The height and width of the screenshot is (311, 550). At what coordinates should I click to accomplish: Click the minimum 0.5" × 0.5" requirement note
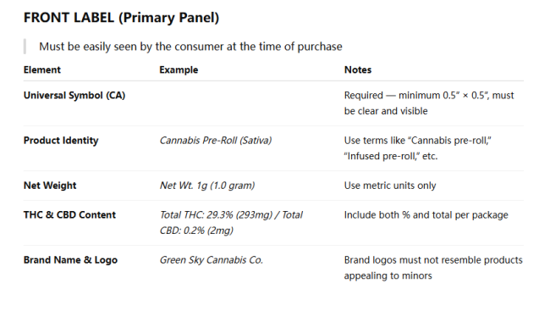coord(429,103)
